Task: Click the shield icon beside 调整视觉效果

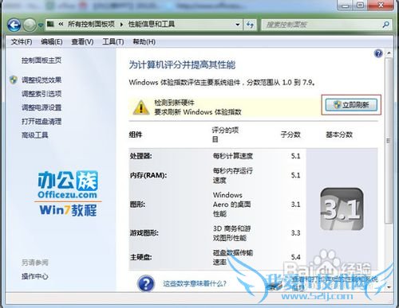Action: [14, 80]
